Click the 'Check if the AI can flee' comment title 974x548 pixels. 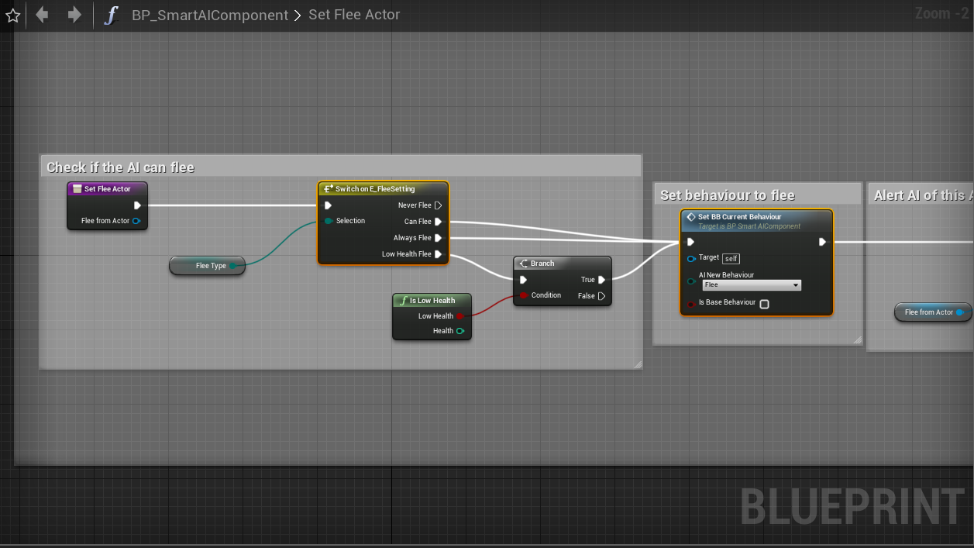coord(121,167)
